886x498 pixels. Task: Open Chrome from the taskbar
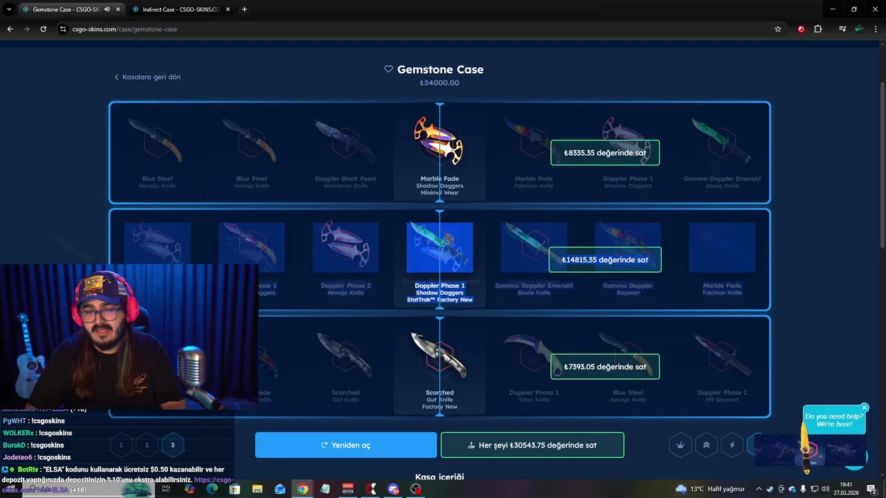click(x=302, y=489)
